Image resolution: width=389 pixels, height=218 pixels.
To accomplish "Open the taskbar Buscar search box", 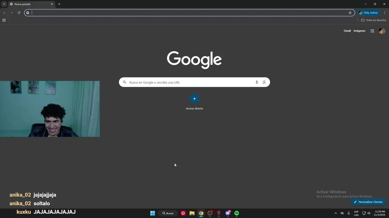I will tap(168, 213).
